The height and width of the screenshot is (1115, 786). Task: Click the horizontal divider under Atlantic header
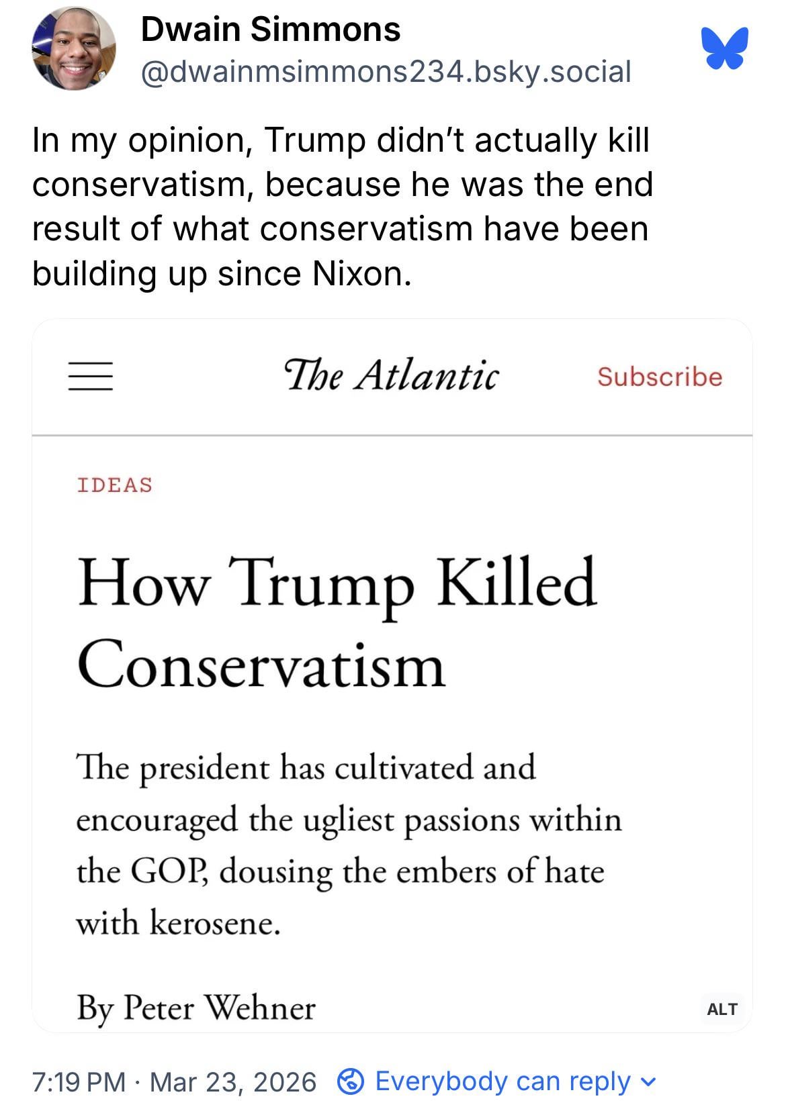[x=392, y=435]
